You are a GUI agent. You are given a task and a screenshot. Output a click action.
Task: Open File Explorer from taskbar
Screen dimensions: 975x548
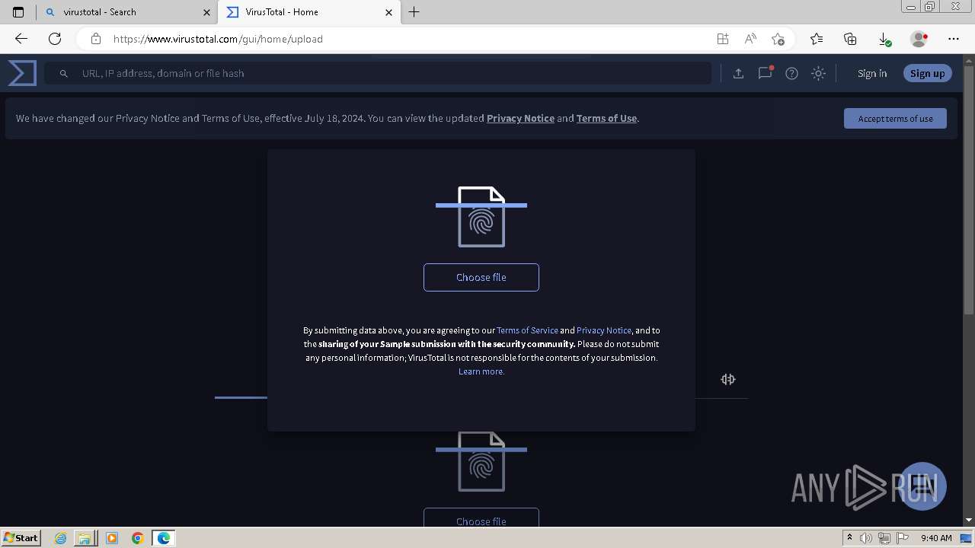point(85,538)
